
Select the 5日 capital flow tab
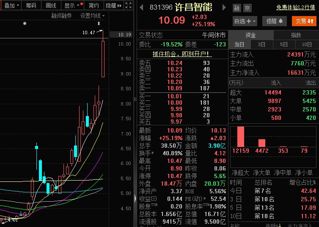pos(283,44)
